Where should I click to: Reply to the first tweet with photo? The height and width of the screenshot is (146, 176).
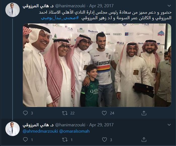click(x=25, y=113)
